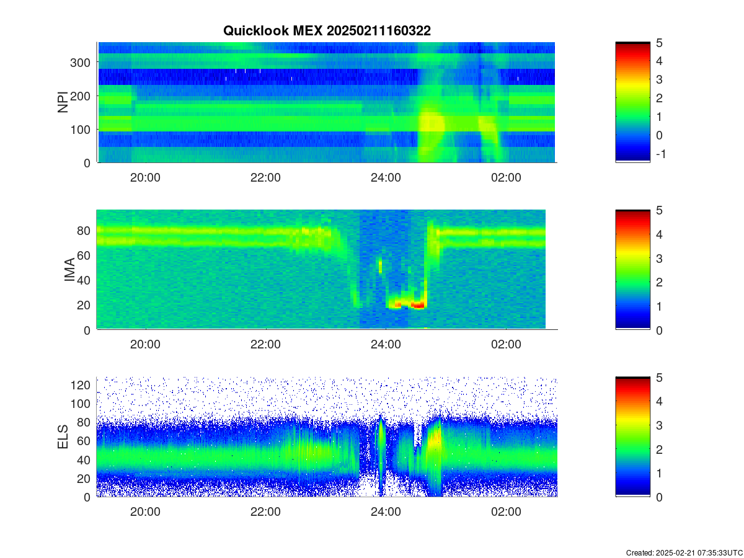
Task: Click the '4' label on ELS colorbar
Action: pos(660,401)
